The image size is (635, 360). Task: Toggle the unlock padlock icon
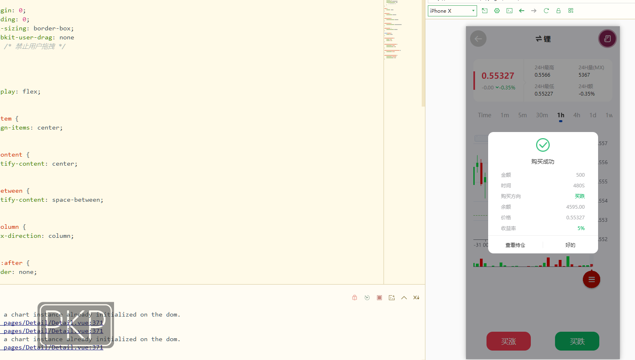tap(558, 11)
